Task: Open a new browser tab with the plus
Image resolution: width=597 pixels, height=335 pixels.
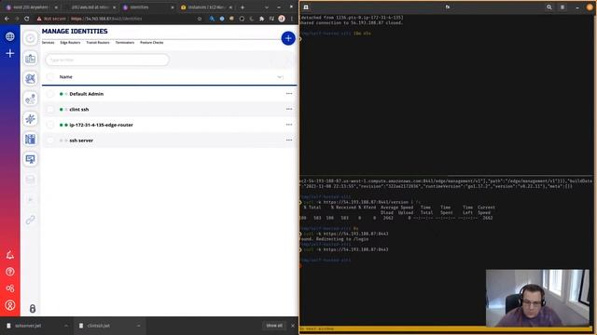Action: (x=243, y=7)
